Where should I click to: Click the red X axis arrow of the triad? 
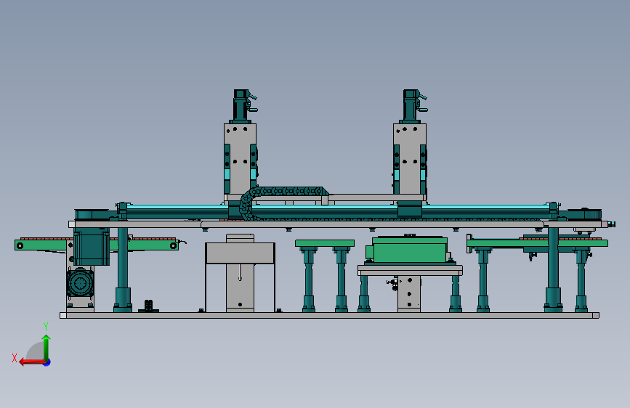point(32,362)
